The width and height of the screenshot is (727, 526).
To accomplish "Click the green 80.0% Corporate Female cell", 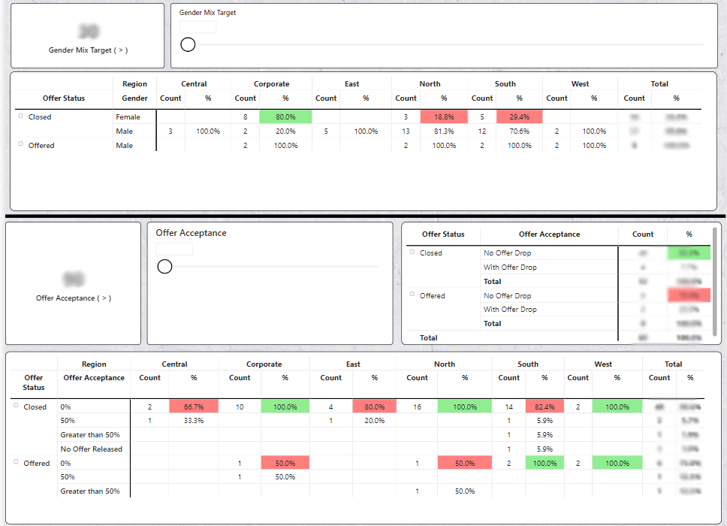I will [x=285, y=117].
